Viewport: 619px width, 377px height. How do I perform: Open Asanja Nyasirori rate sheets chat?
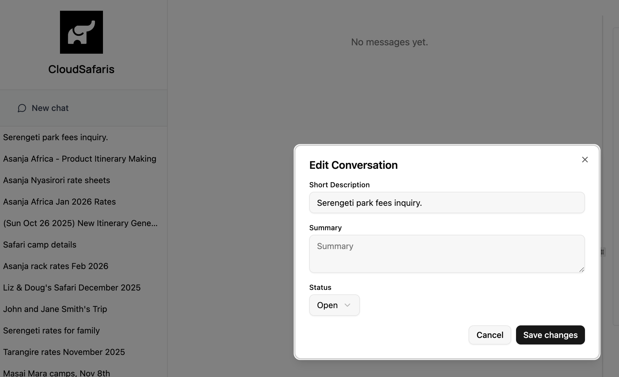click(x=56, y=180)
